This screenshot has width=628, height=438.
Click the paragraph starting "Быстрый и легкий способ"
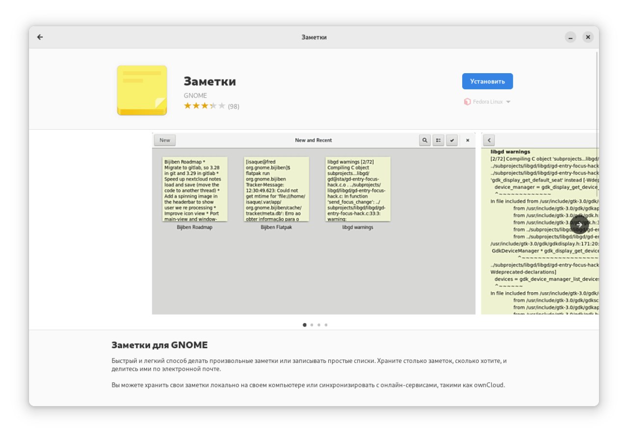pyautogui.click(x=309, y=365)
